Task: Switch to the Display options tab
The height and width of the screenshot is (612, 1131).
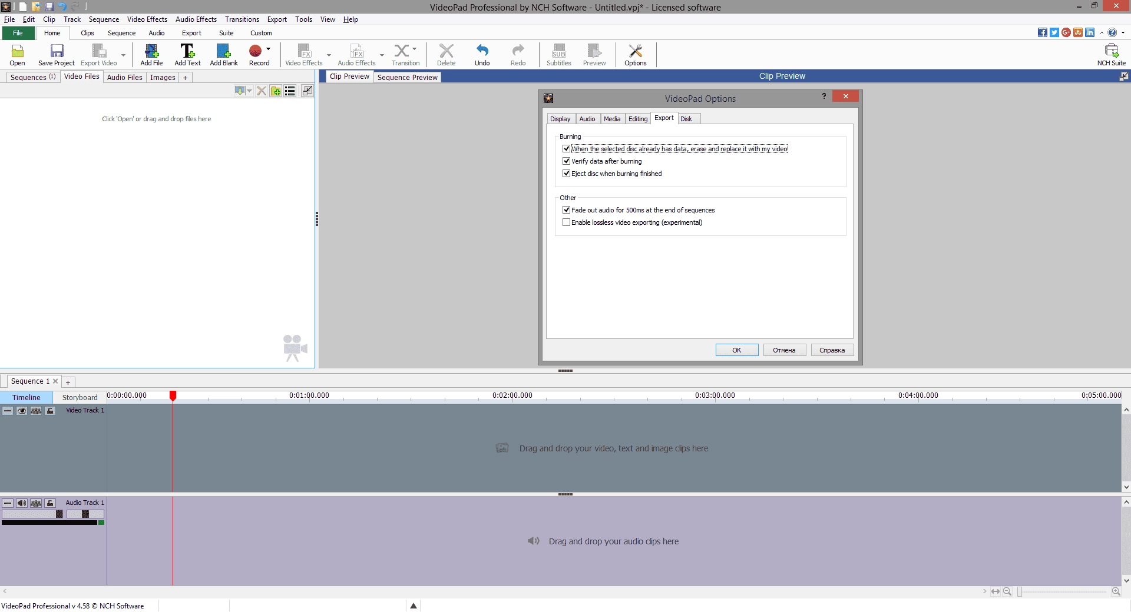Action: point(560,119)
